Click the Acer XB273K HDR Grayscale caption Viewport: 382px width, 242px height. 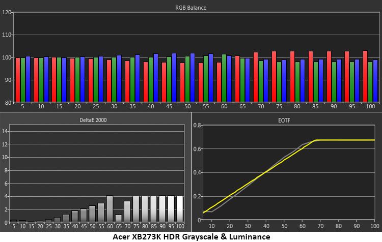192,236
